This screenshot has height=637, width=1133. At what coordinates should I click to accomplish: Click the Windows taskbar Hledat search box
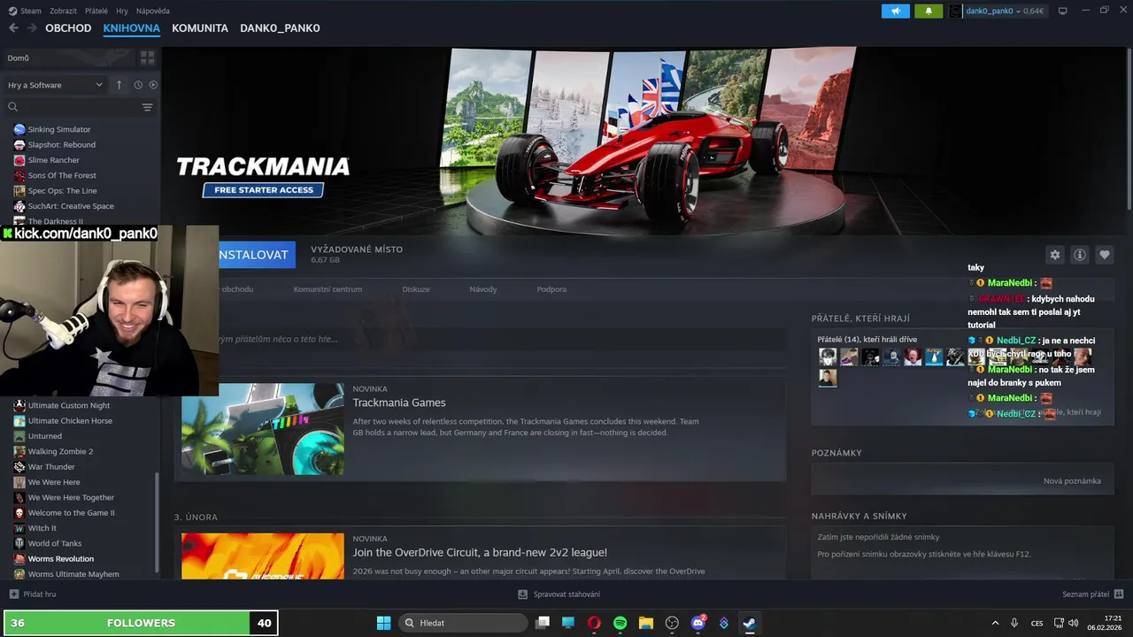[463, 623]
